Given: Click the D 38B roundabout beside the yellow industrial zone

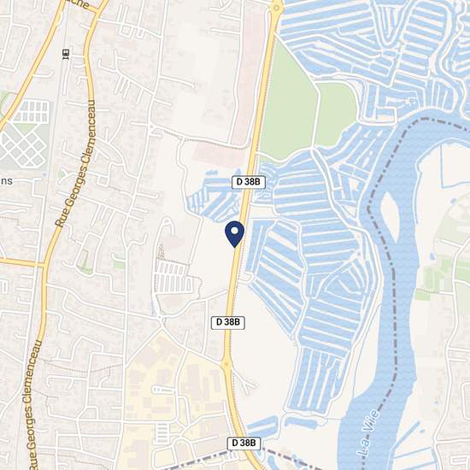Looking at the screenshot, I should [227, 364].
